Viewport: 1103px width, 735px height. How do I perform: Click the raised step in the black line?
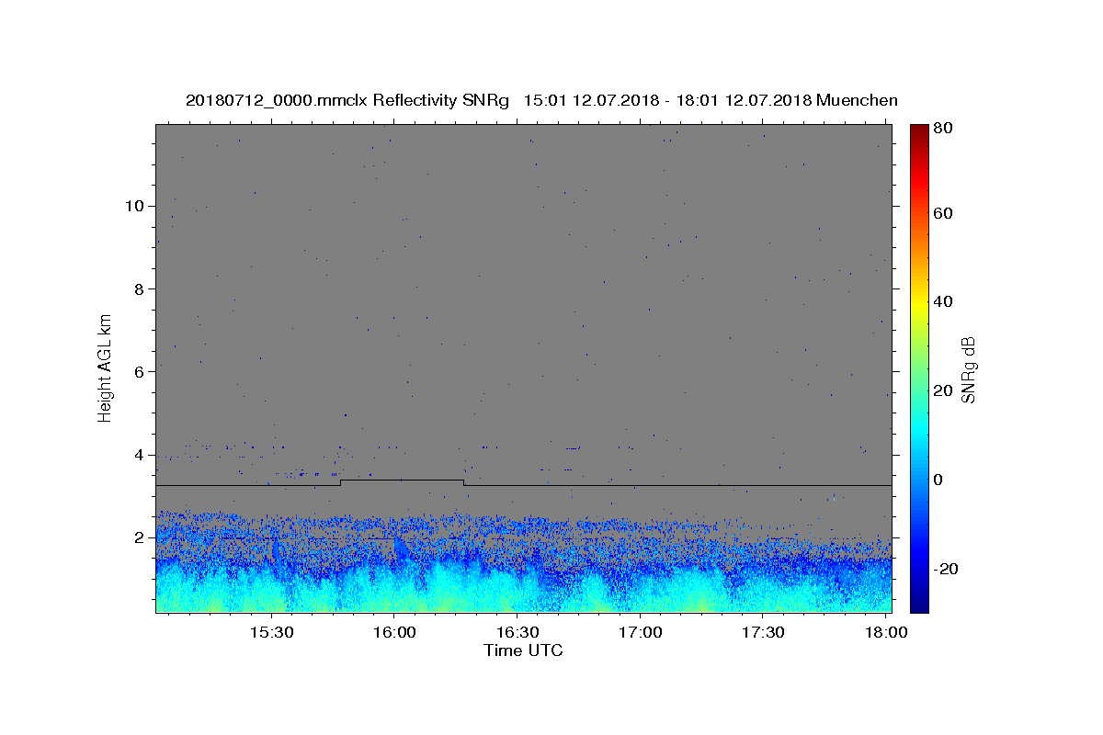pos(402,480)
